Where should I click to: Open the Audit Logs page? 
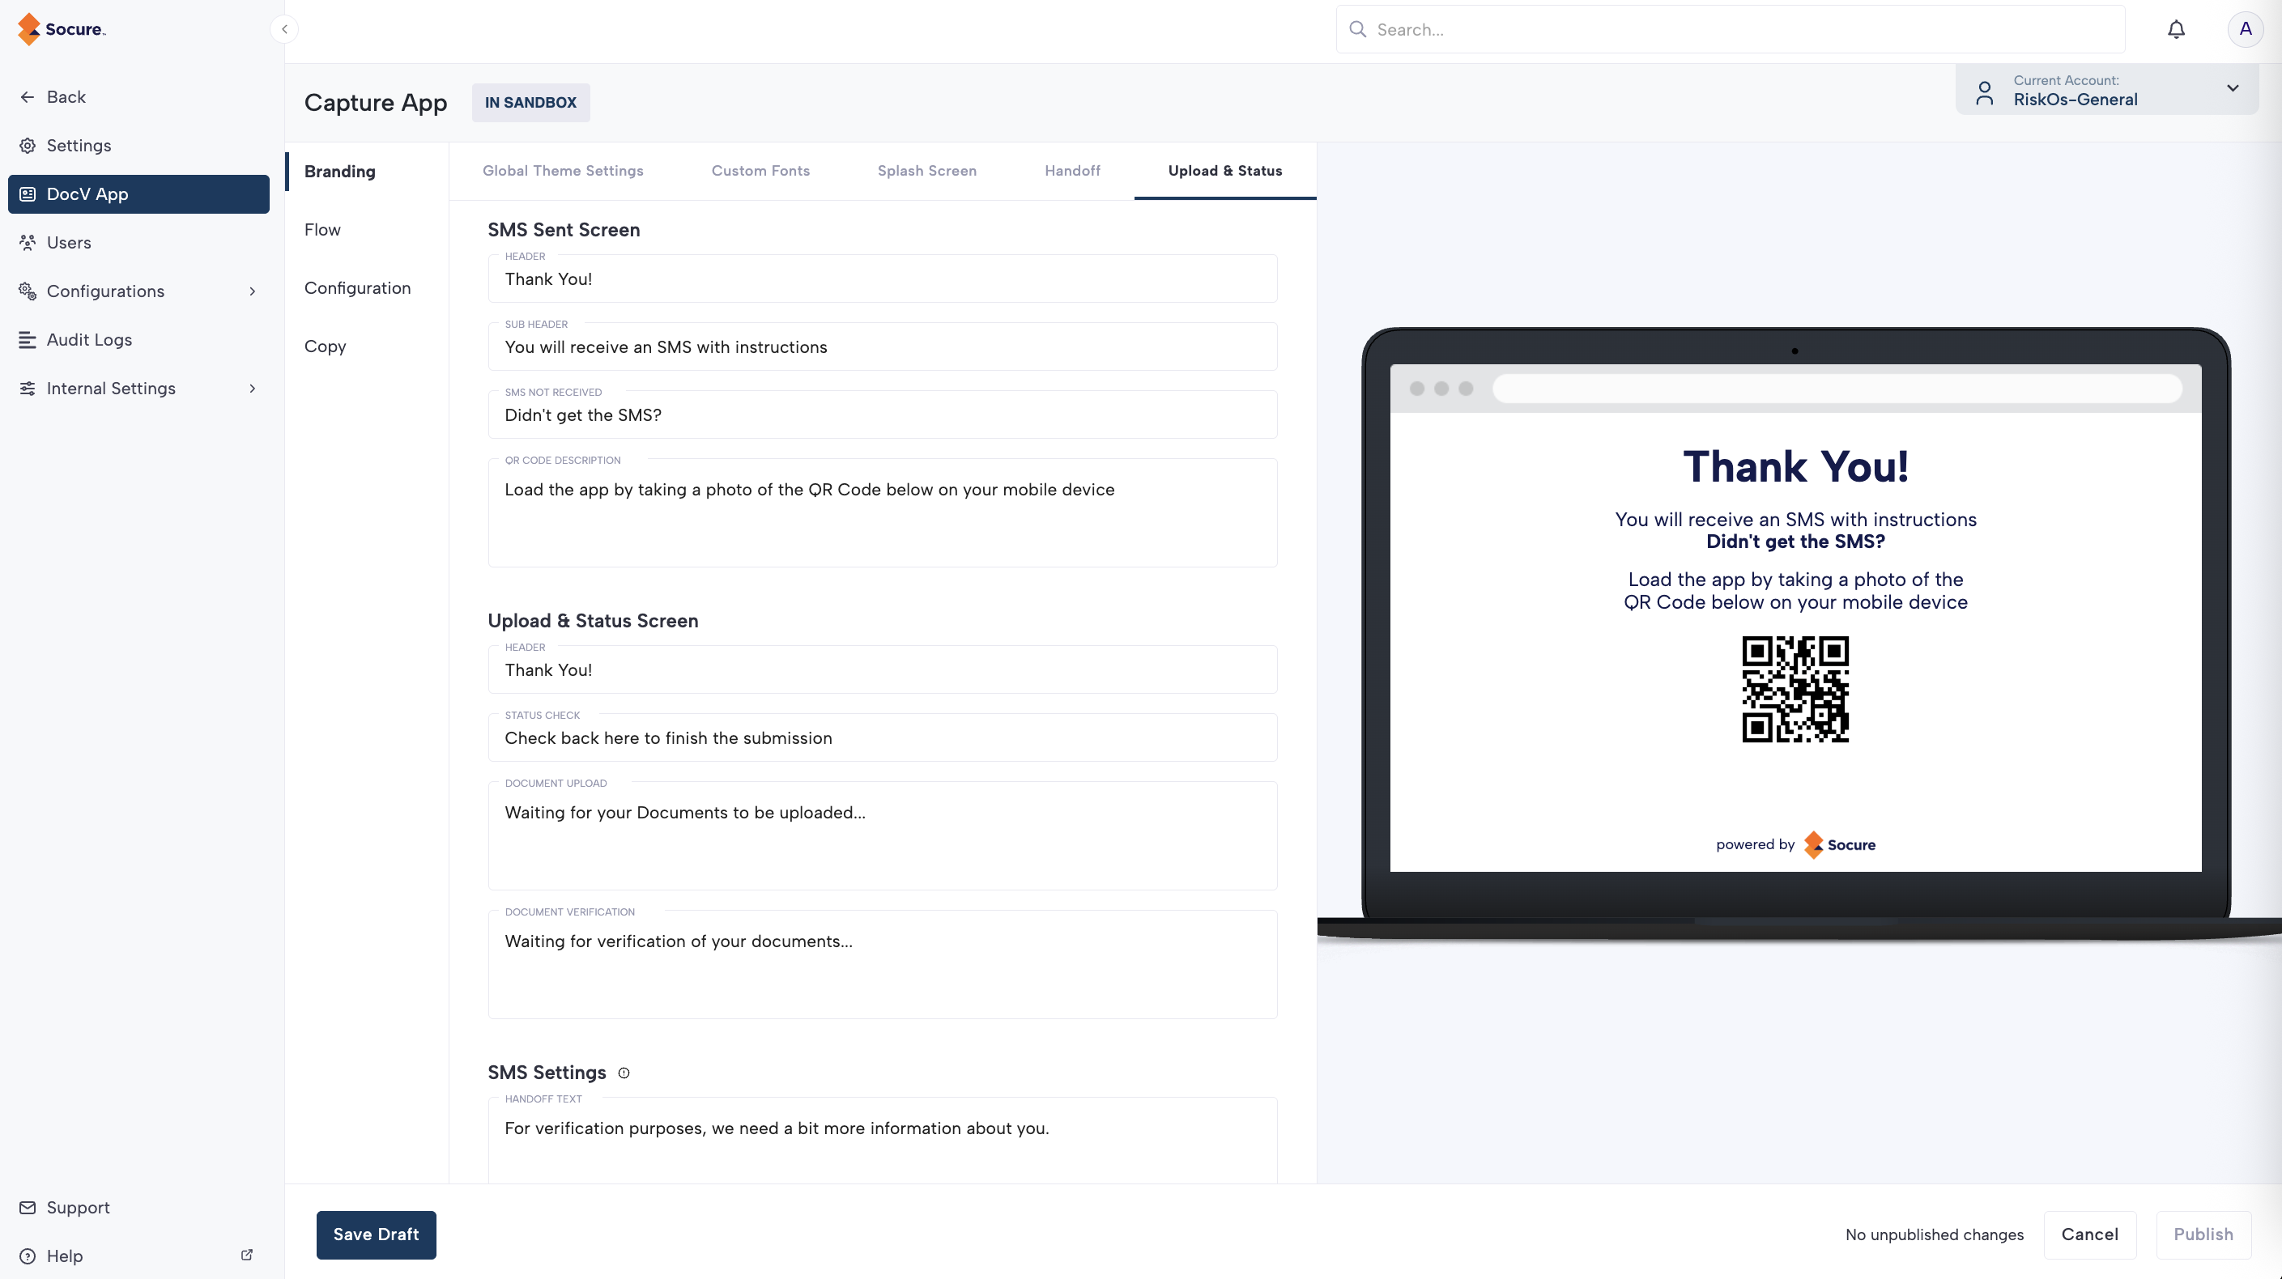(x=88, y=340)
